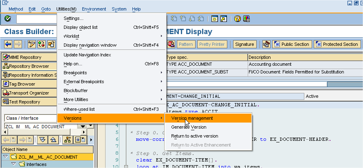Click the Active/Inactive traffic-light icon
This screenshot has height=168, width=363.
pyautogui.click(x=42, y=44)
